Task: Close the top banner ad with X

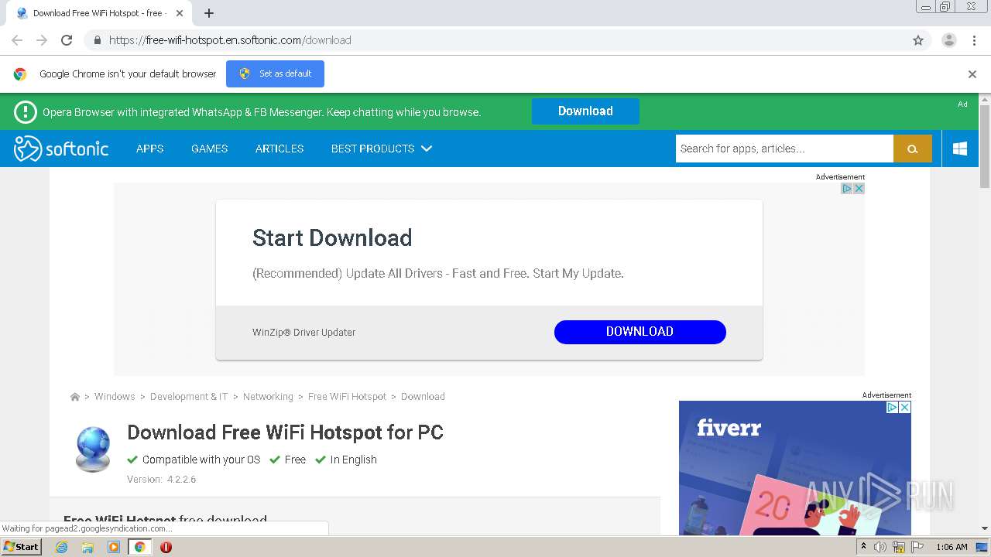Action: click(859, 189)
